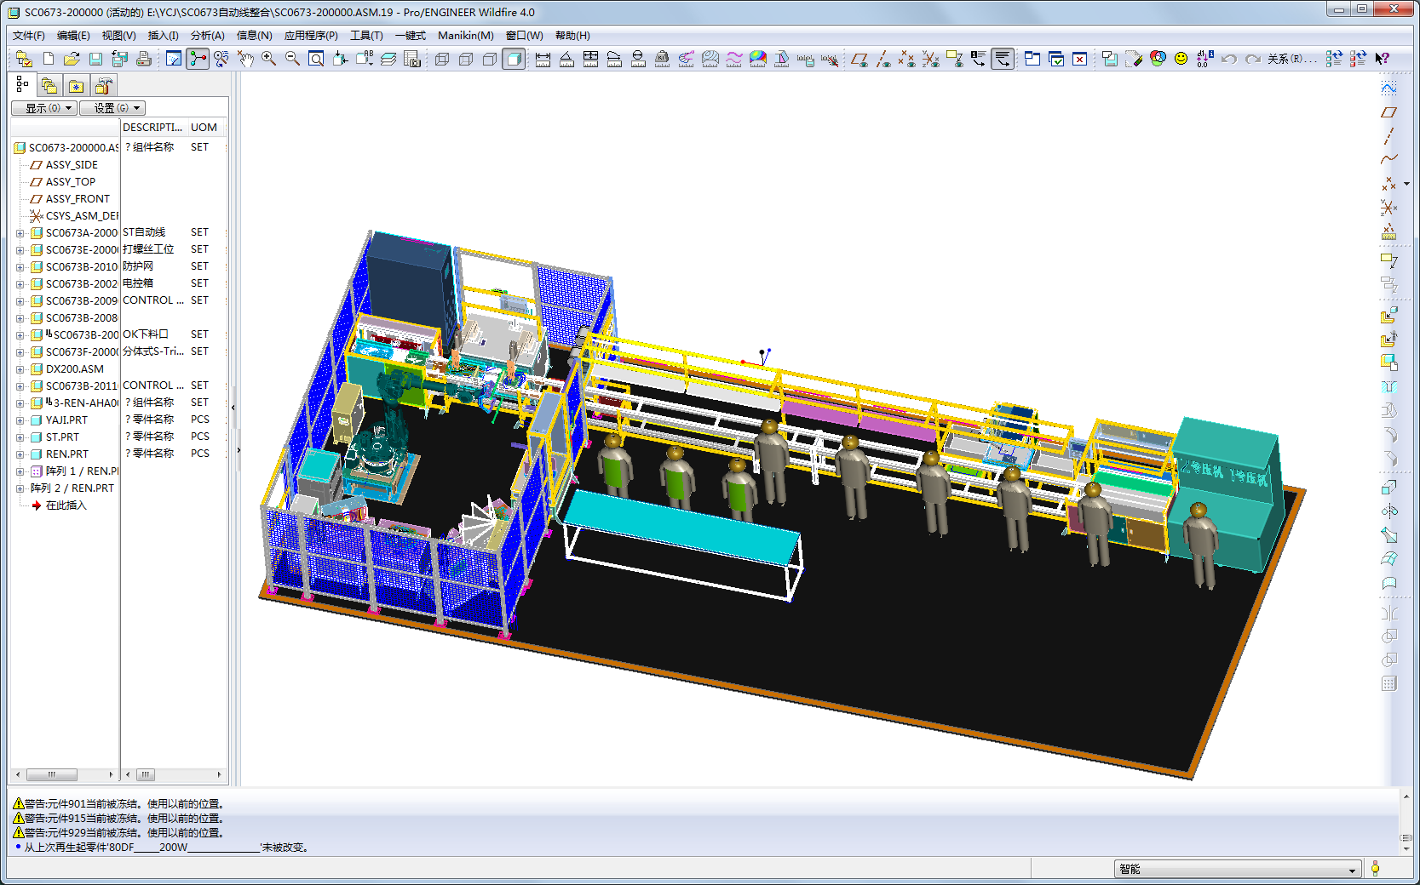Click the zoom in magnifier icon
The width and height of the screenshot is (1420, 885).
tap(268, 59)
